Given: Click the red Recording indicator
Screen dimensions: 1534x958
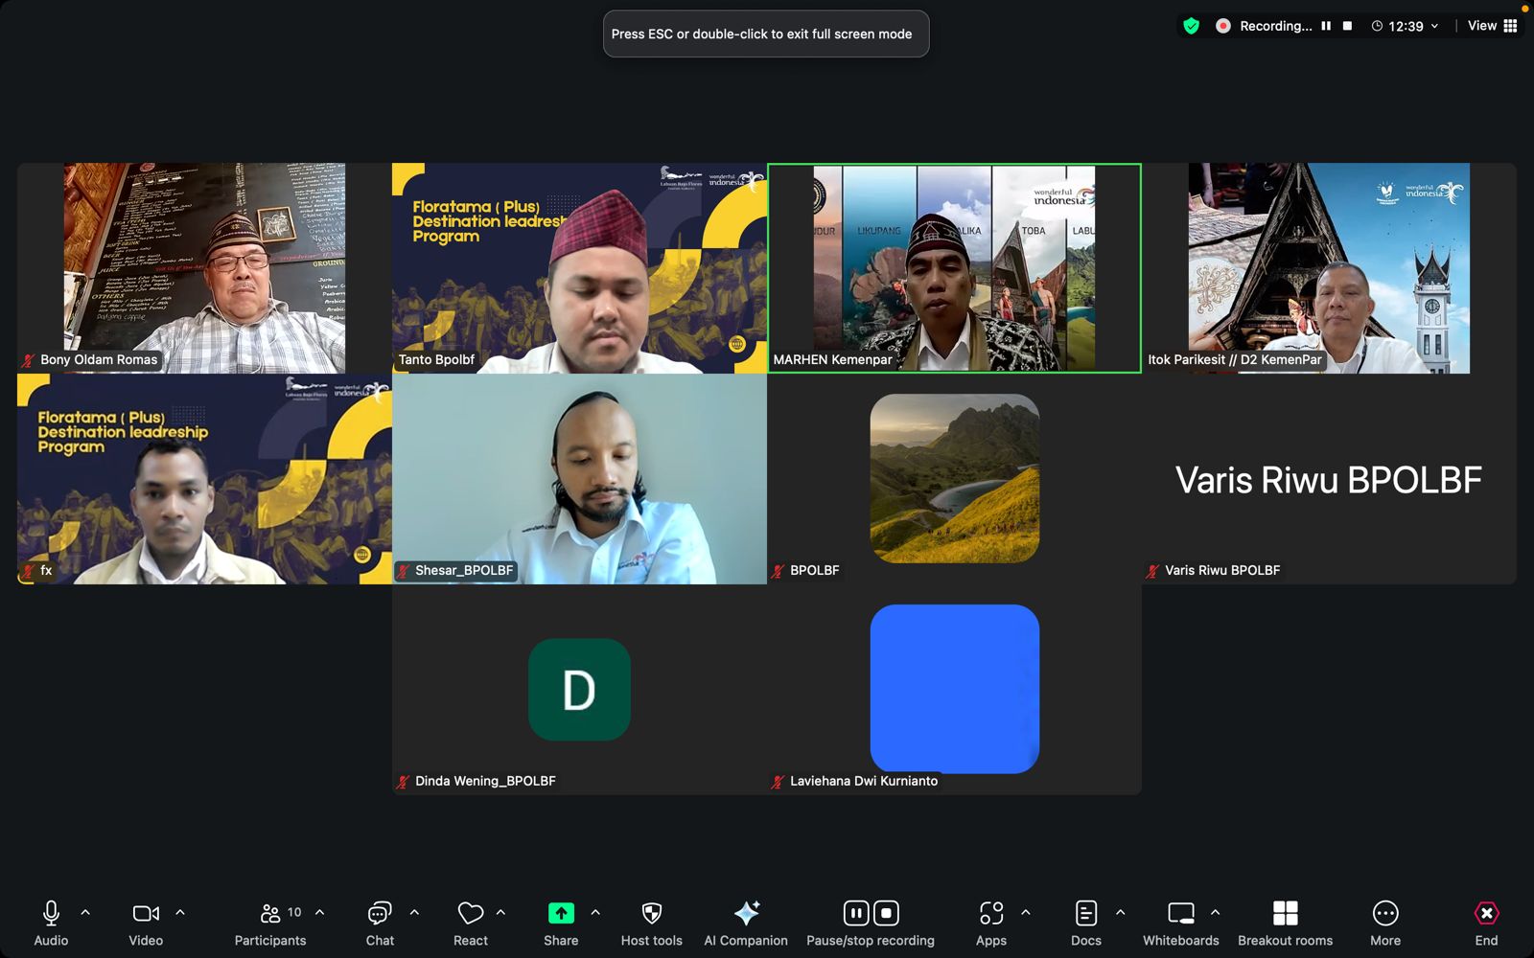Looking at the screenshot, I should point(1223,26).
